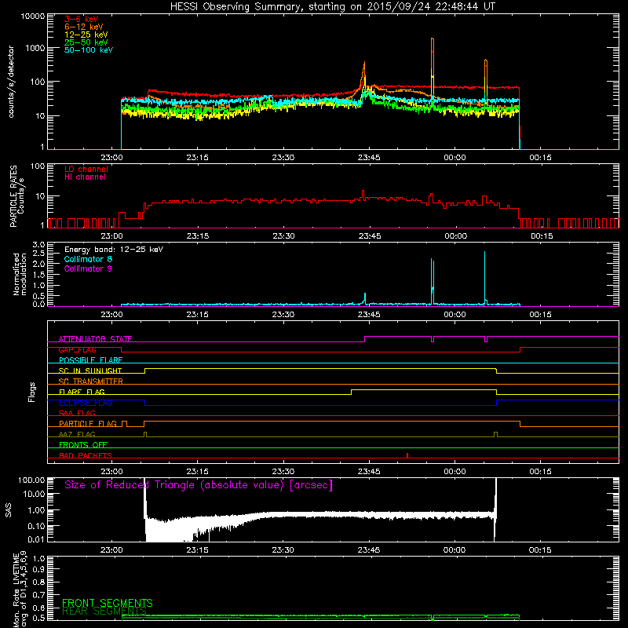This screenshot has height=628, width=628.
Task: Click the SC_IN_SUNLIGHT flag label
Action: tap(90, 371)
